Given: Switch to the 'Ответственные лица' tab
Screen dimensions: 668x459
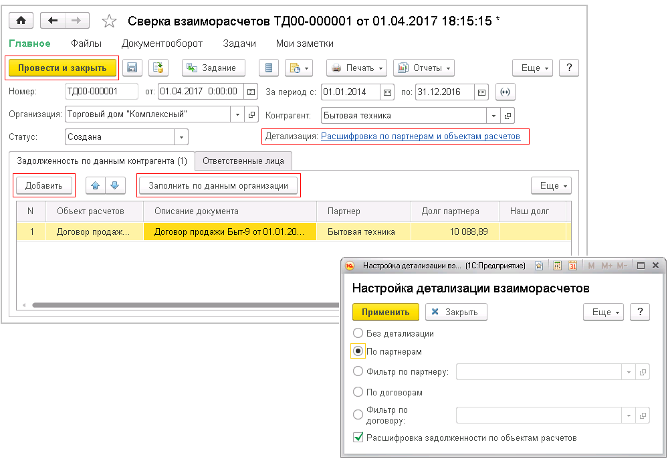Looking at the screenshot, I should point(243,161).
